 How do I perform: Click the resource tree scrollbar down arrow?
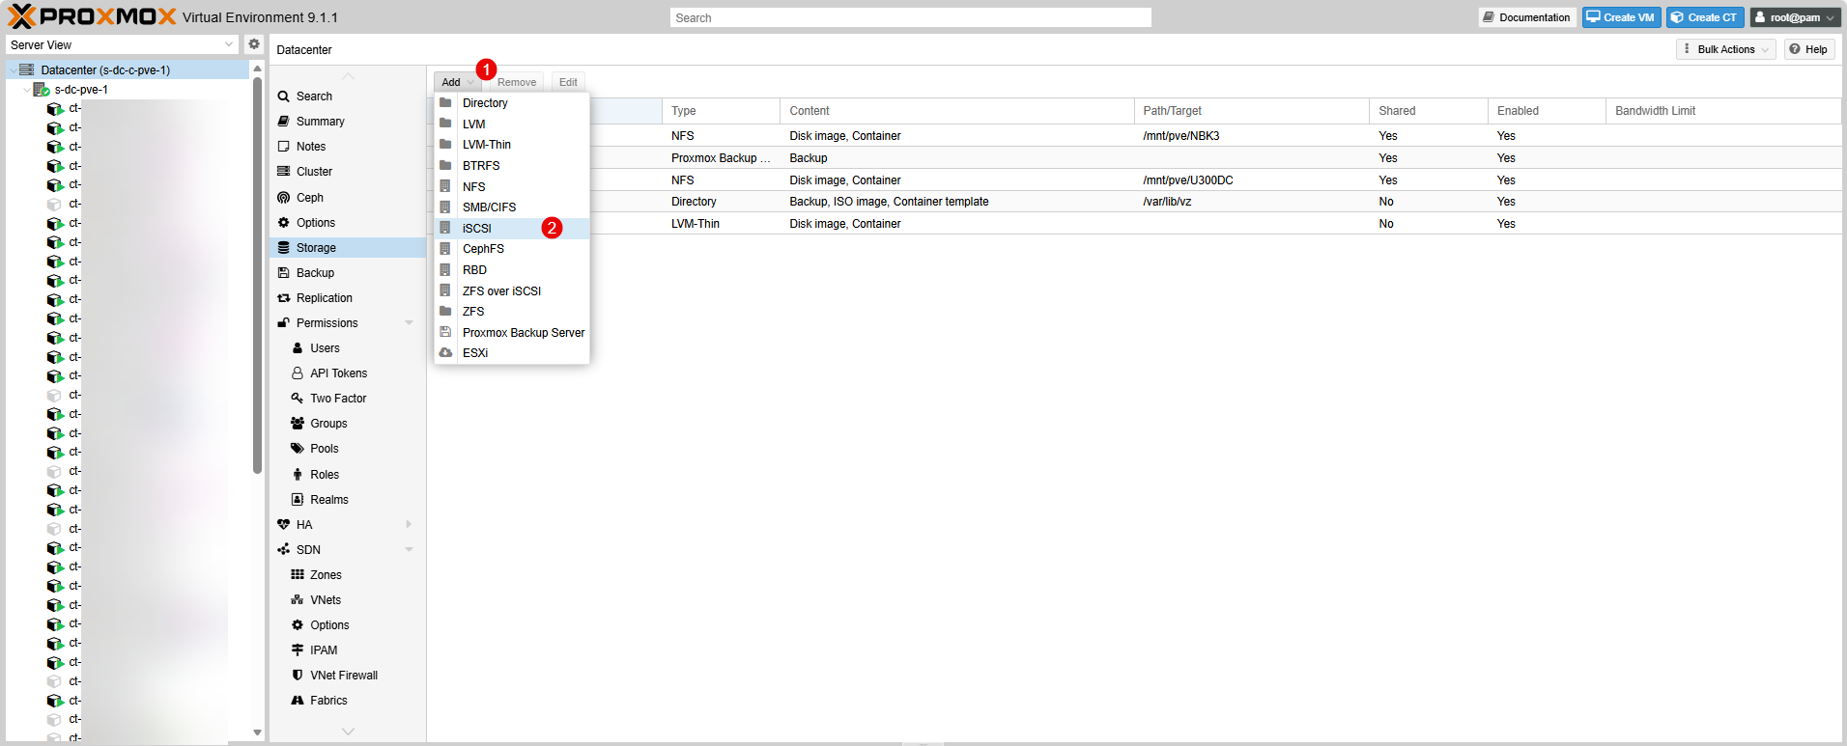pos(257,732)
